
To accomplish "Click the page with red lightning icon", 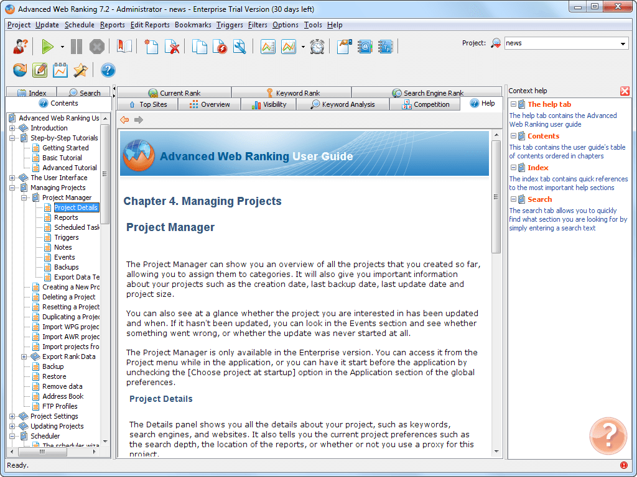I will (x=220, y=47).
